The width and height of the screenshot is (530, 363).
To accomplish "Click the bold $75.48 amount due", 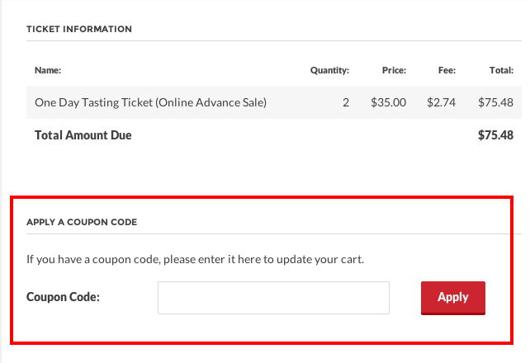I will (495, 135).
